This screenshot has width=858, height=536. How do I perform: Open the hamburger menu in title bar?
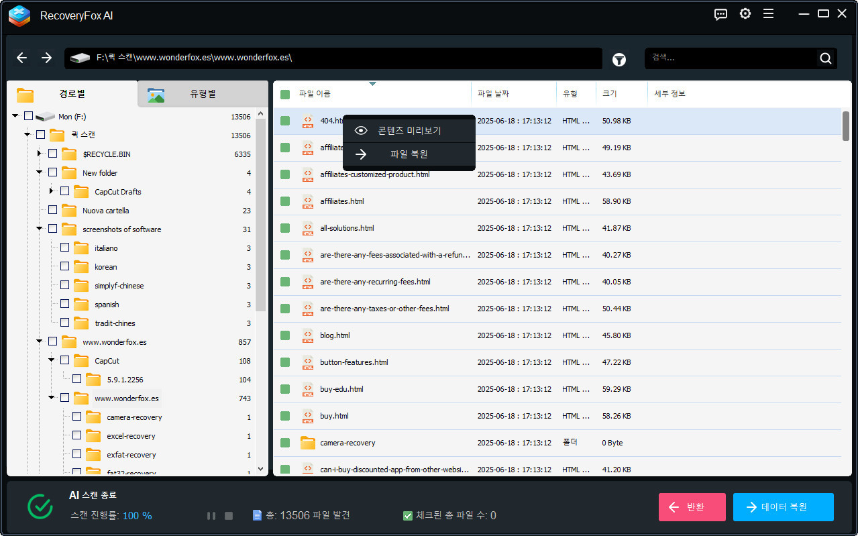click(x=769, y=14)
